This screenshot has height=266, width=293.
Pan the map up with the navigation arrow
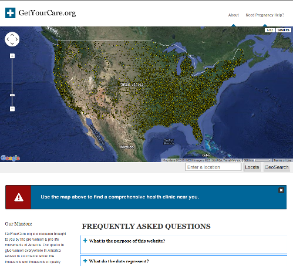point(12,35)
